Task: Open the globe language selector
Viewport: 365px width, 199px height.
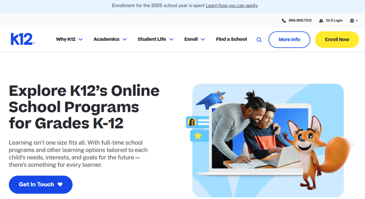Action: [x=354, y=21]
